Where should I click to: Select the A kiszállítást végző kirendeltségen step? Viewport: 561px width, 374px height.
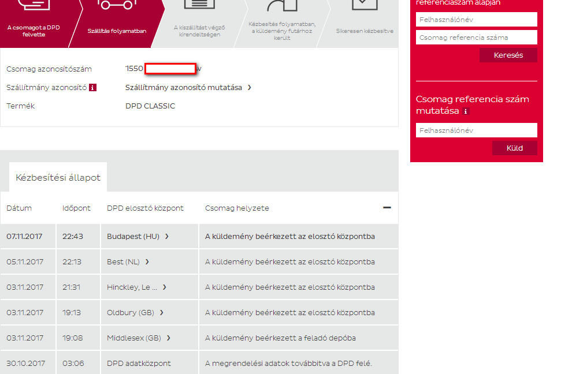pos(199,31)
